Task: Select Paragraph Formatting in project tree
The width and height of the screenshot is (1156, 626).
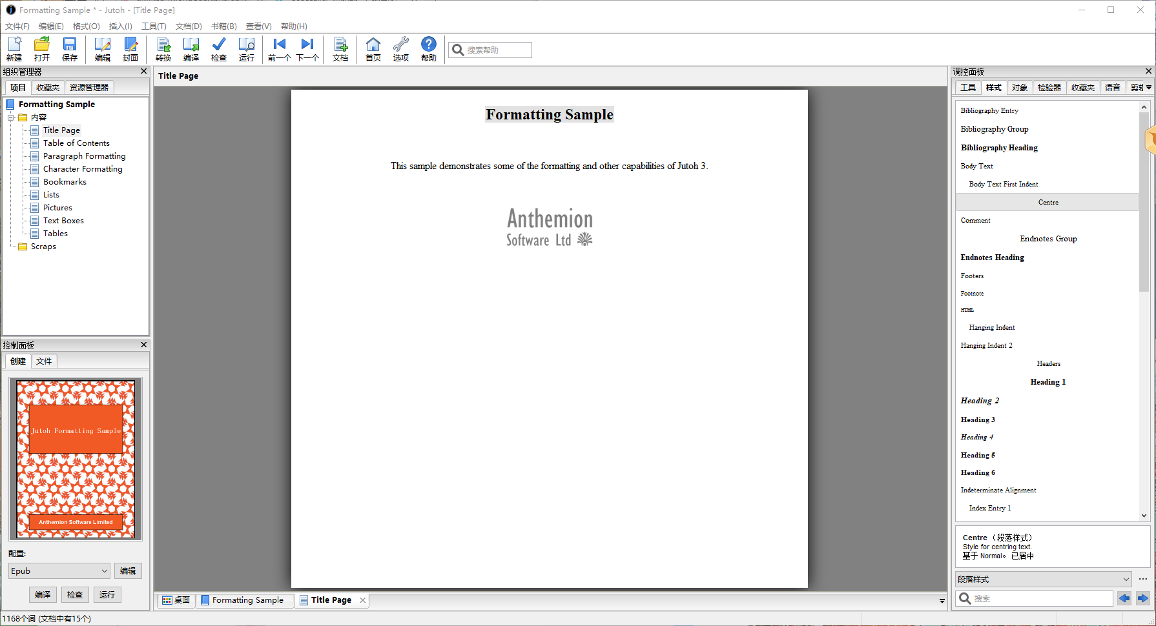Action: click(x=84, y=156)
